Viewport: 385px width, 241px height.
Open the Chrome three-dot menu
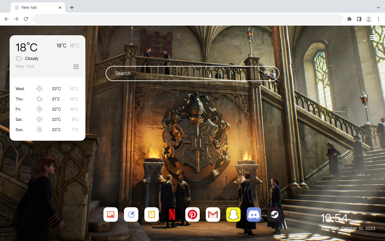tap(378, 19)
